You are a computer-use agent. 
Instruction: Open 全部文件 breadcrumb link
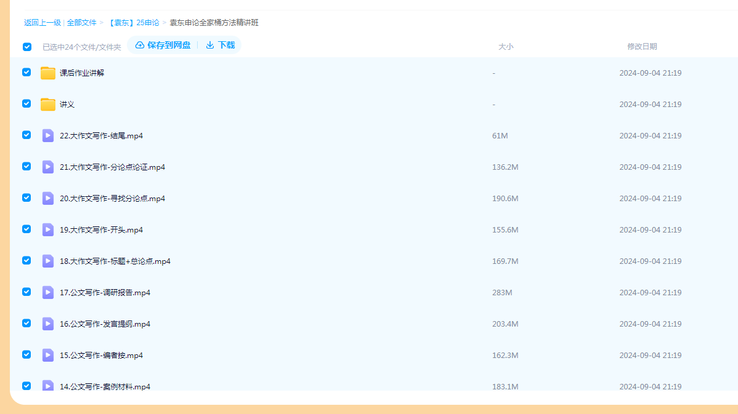tap(81, 23)
